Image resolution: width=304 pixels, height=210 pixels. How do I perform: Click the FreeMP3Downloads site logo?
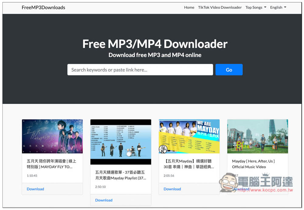(x=43, y=7)
